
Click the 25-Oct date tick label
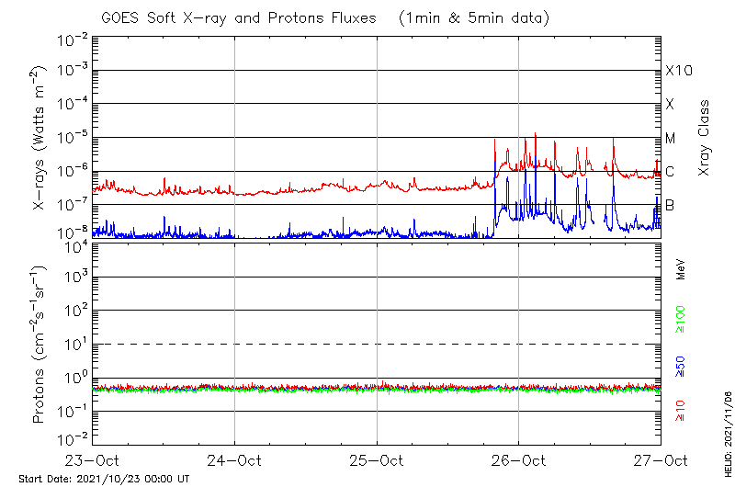[x=377, y=459]
